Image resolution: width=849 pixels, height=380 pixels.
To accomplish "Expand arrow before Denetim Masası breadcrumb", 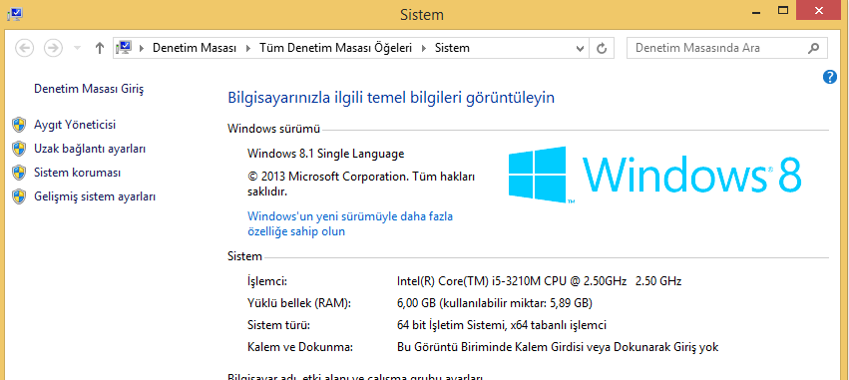I will click(x=142, y=48).
